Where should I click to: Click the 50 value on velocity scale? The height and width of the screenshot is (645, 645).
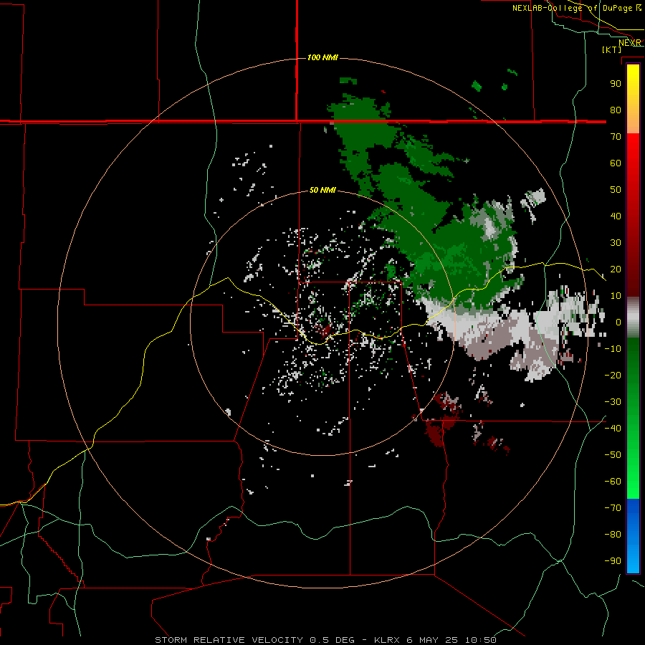pos(616,190)
